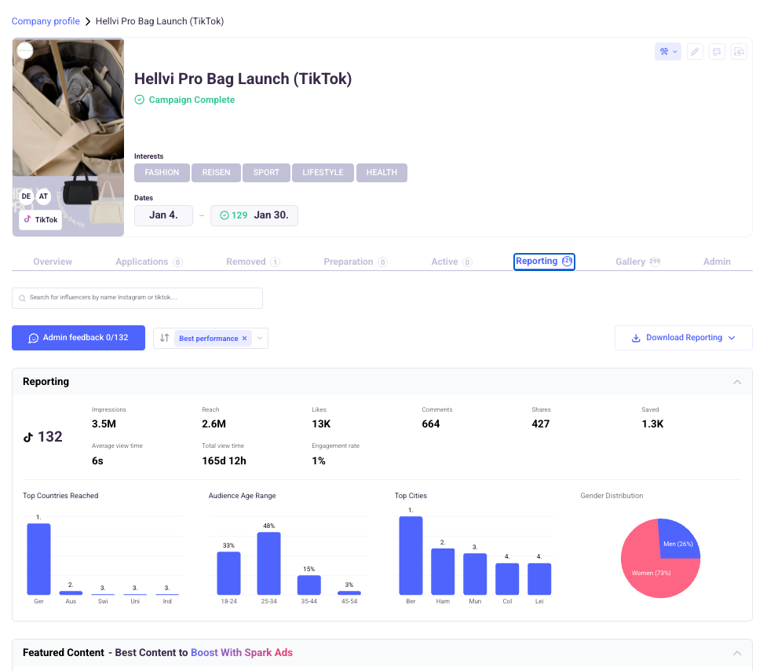Click the Saved value 1.3K
Viewport: 763px width, 671px height.
pyautogui.click(x=652, y=424)
